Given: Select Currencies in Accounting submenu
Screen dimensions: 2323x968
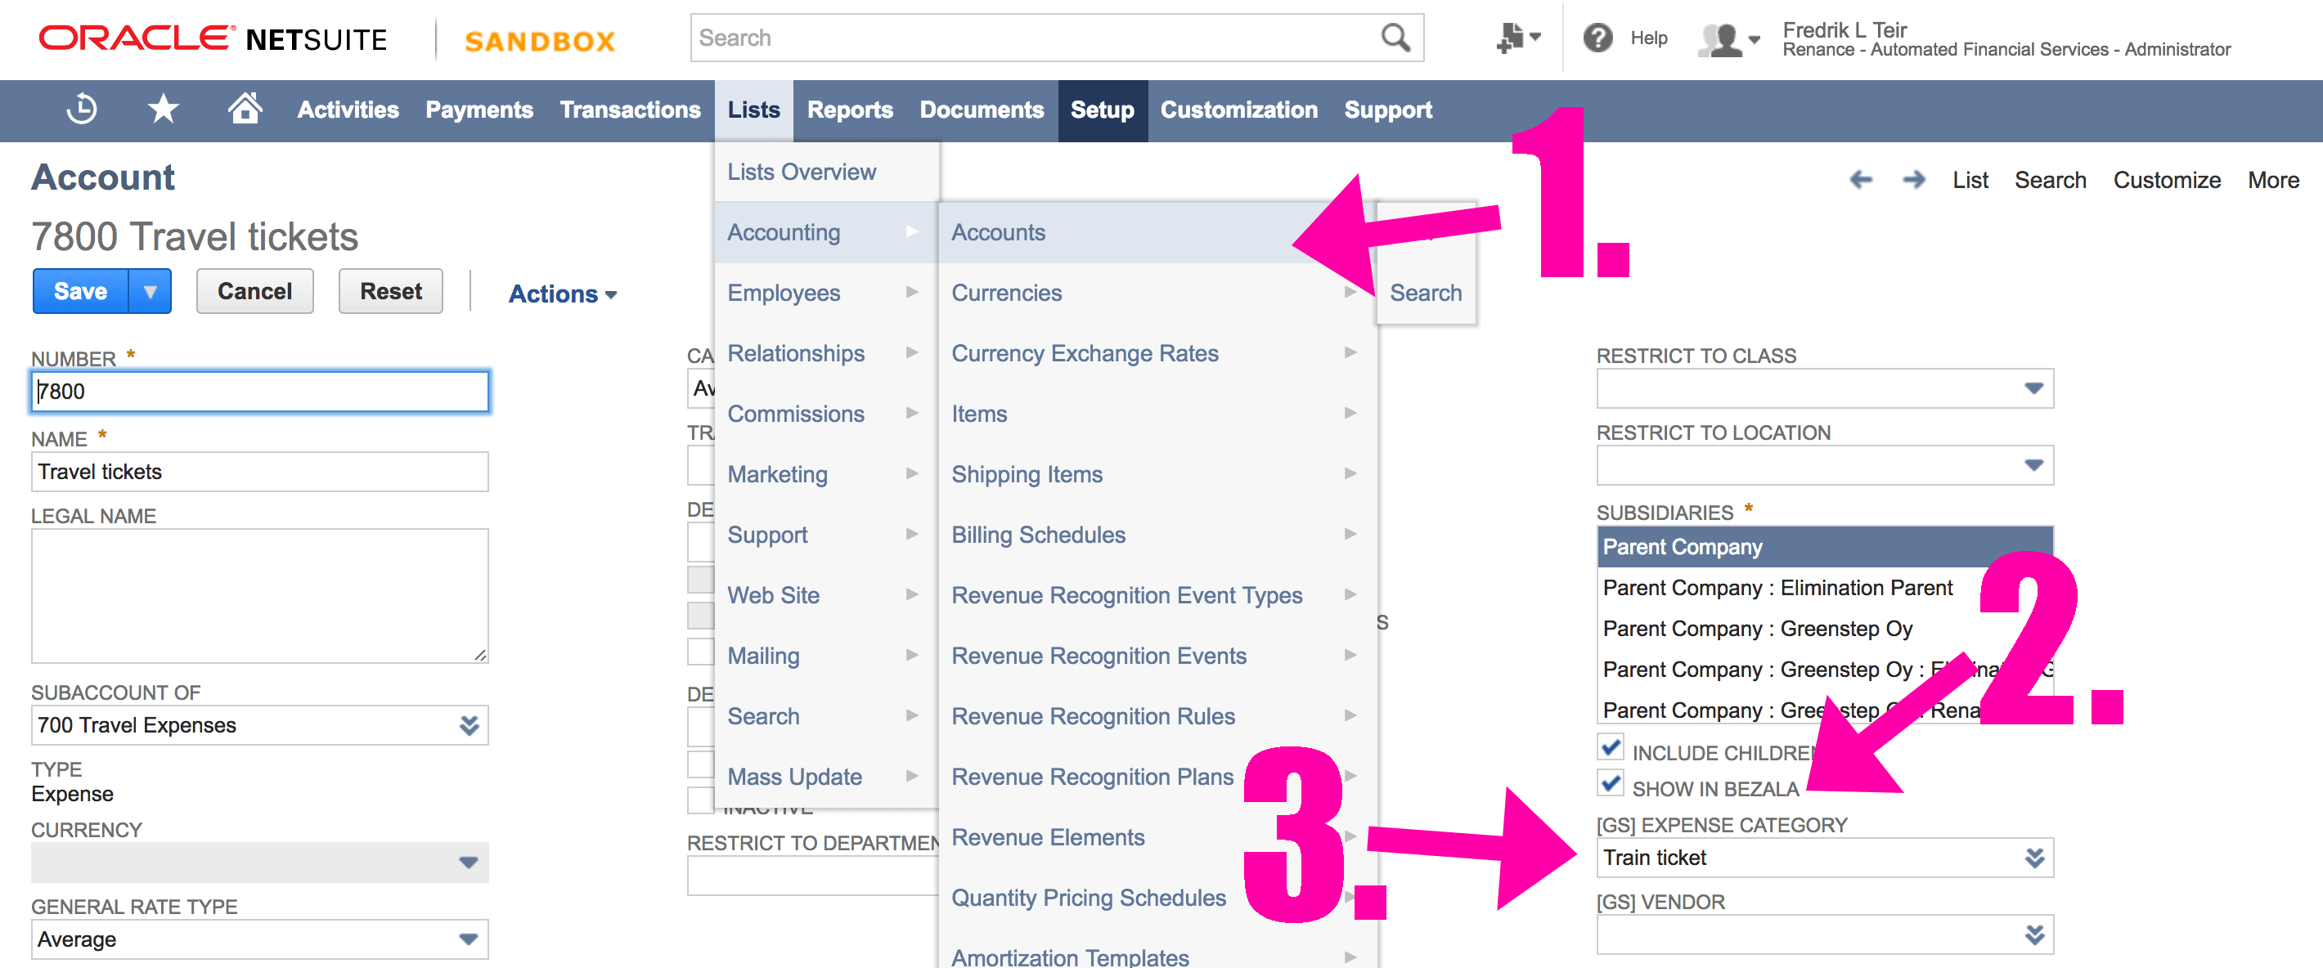Looking at the screenshot, I should coord(1157,293).
